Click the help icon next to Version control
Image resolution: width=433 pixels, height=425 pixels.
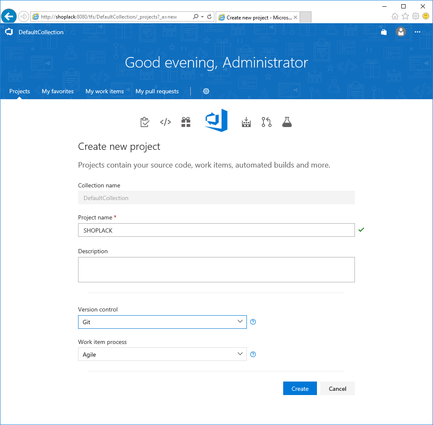(253, 322)
